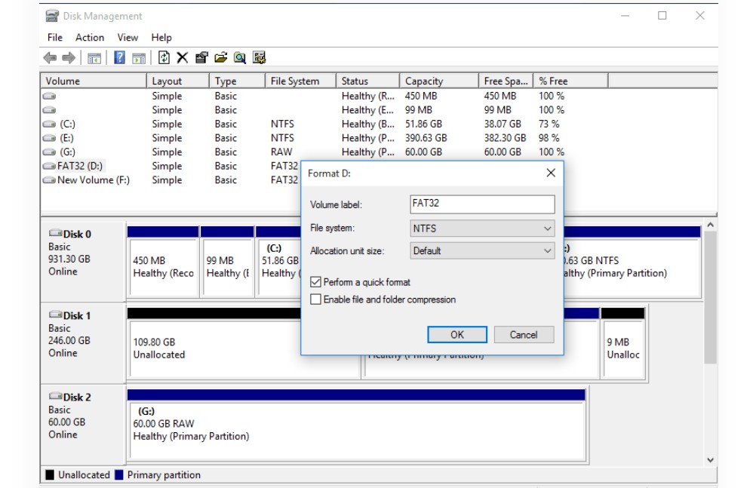This screenshot has width=750, height=488.
Task: Click the scroll up arrow of the disk pane
Action: (710, 225)
